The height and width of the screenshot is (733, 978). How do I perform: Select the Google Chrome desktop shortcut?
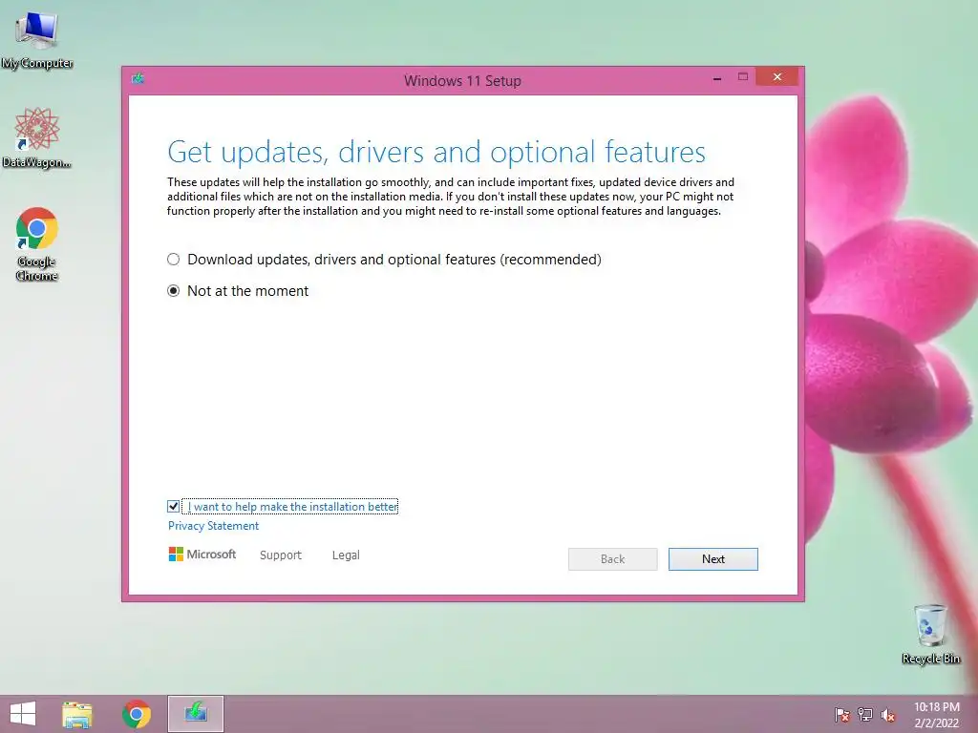[37, 243]
